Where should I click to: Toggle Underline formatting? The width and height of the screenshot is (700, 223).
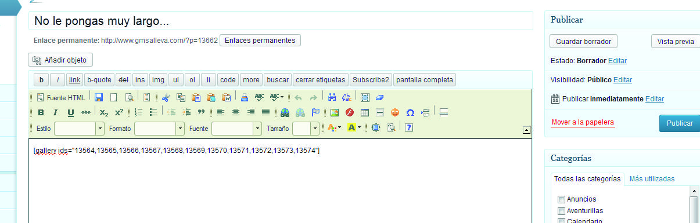[x=70, y=112]
